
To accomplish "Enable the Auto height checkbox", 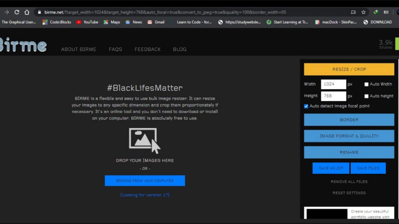I will point(366,96).
